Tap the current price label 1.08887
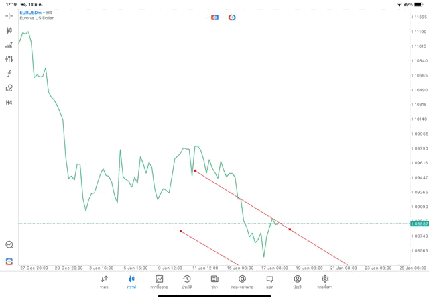Image resolution: width=429 pixels, height=300 pixels. click(x=419, y=223)
